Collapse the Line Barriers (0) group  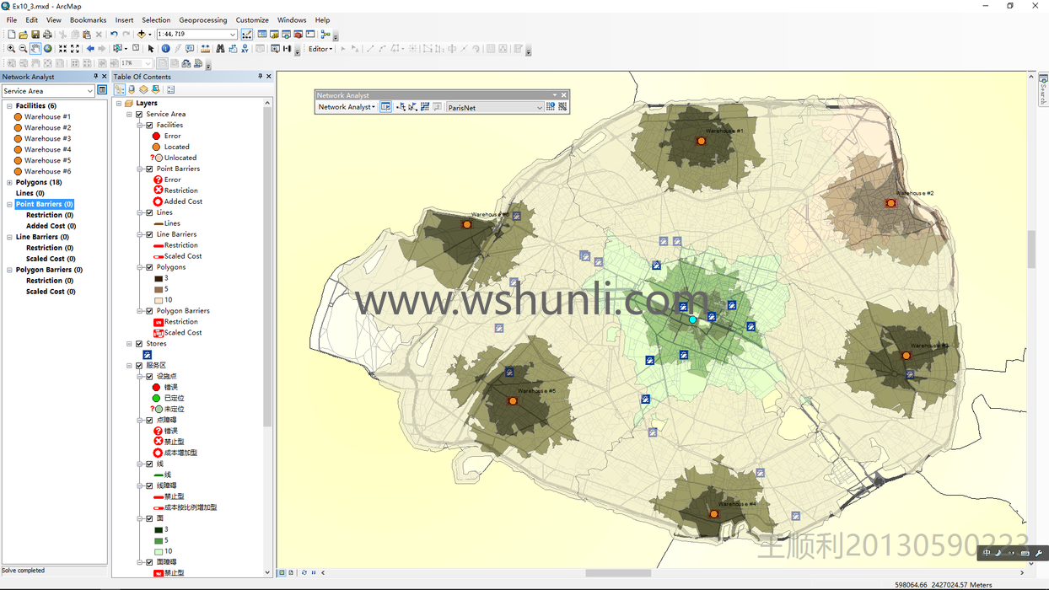pos(9,238)
